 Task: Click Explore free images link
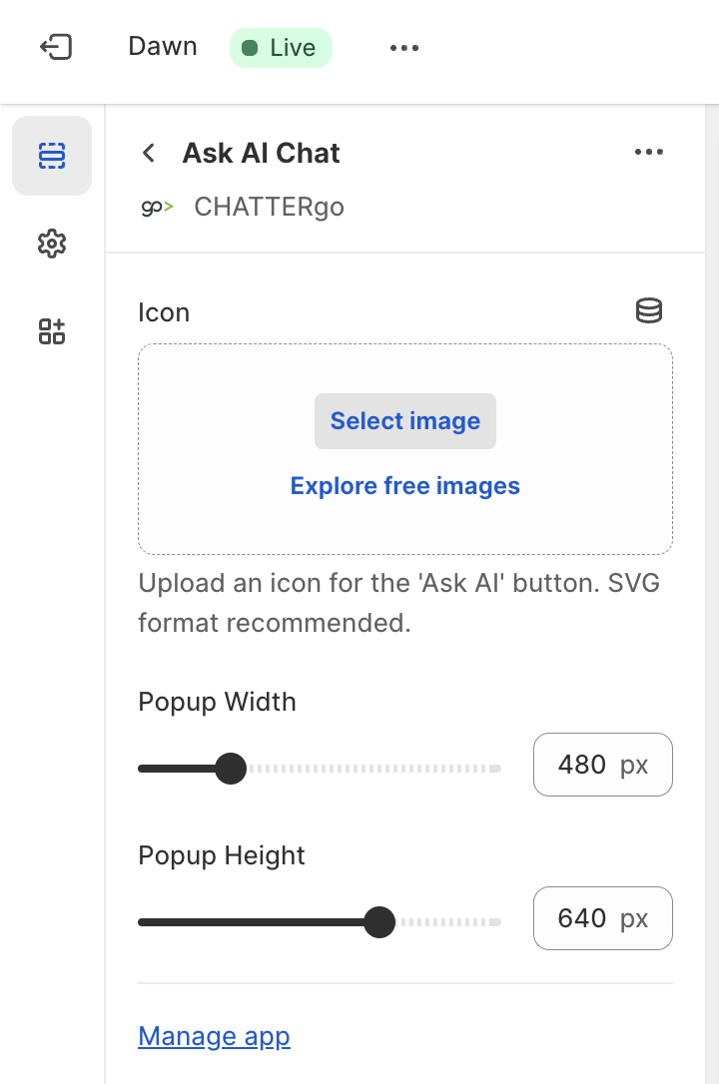(405, 486)
